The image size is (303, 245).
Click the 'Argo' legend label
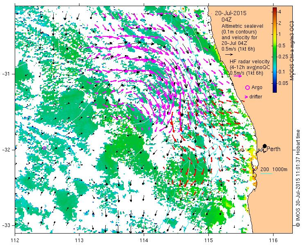[x=257, y=87]
